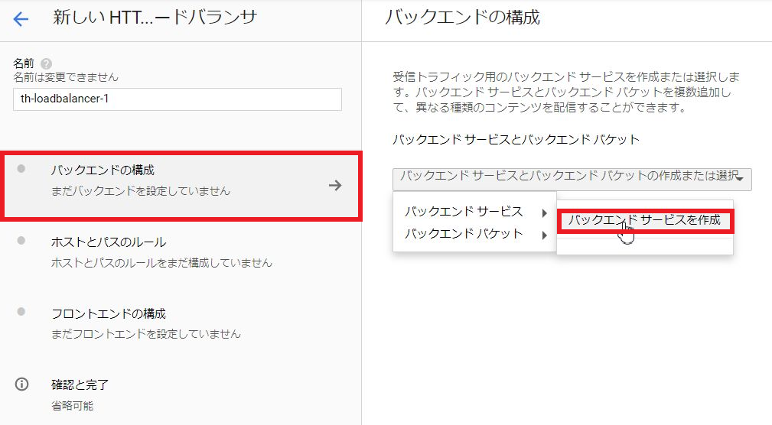Click the status dot beside ホストとパスのルール

[21, 241]
